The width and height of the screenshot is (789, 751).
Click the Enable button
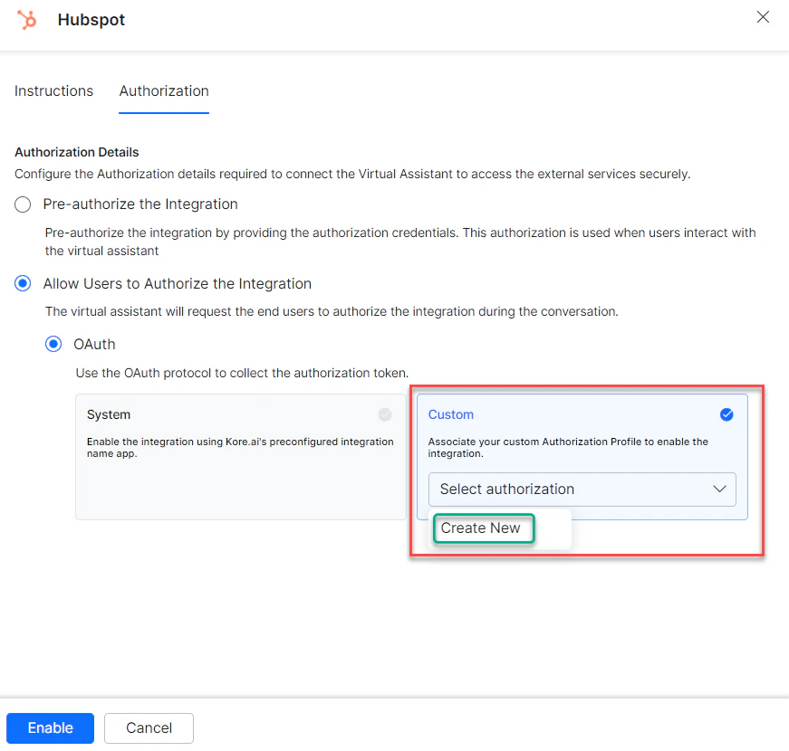(x=50, y=727)
